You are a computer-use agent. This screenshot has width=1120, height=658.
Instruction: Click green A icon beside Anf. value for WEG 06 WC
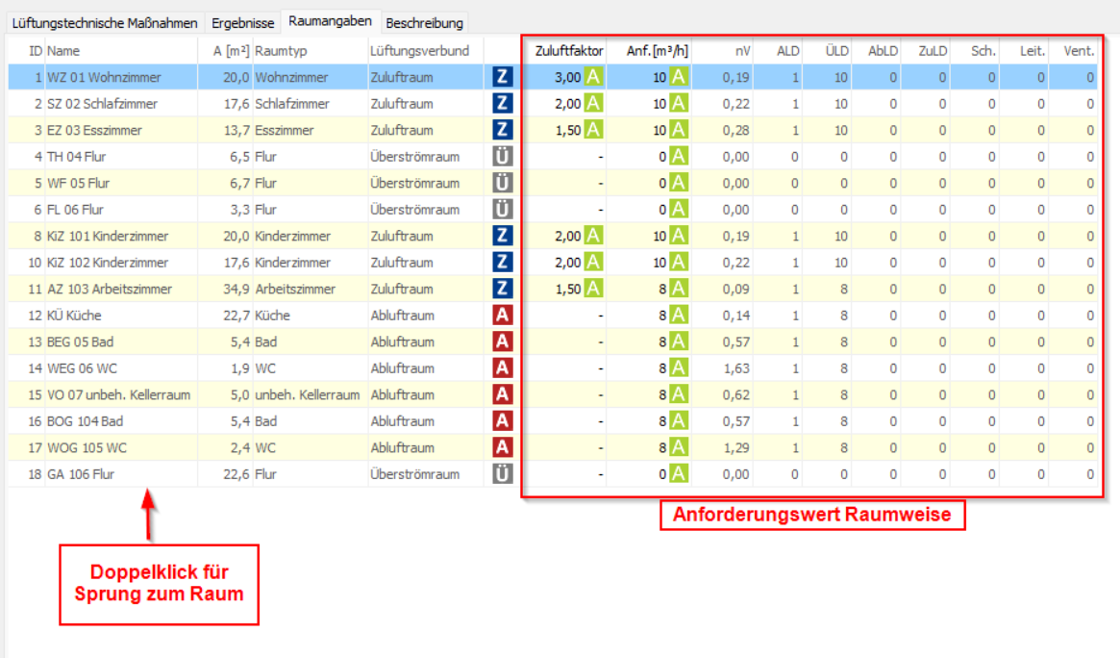[x=679, y=367]
